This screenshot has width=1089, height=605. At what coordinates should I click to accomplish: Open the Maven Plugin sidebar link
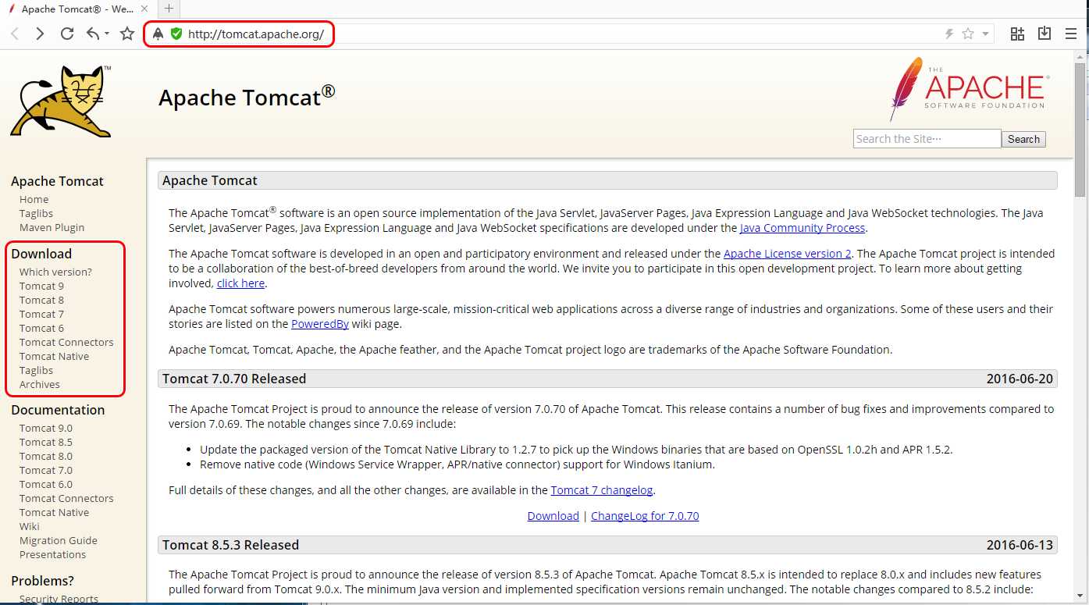coord(52,227)
